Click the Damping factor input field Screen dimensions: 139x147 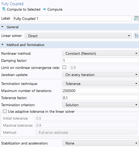click(100, 60)
